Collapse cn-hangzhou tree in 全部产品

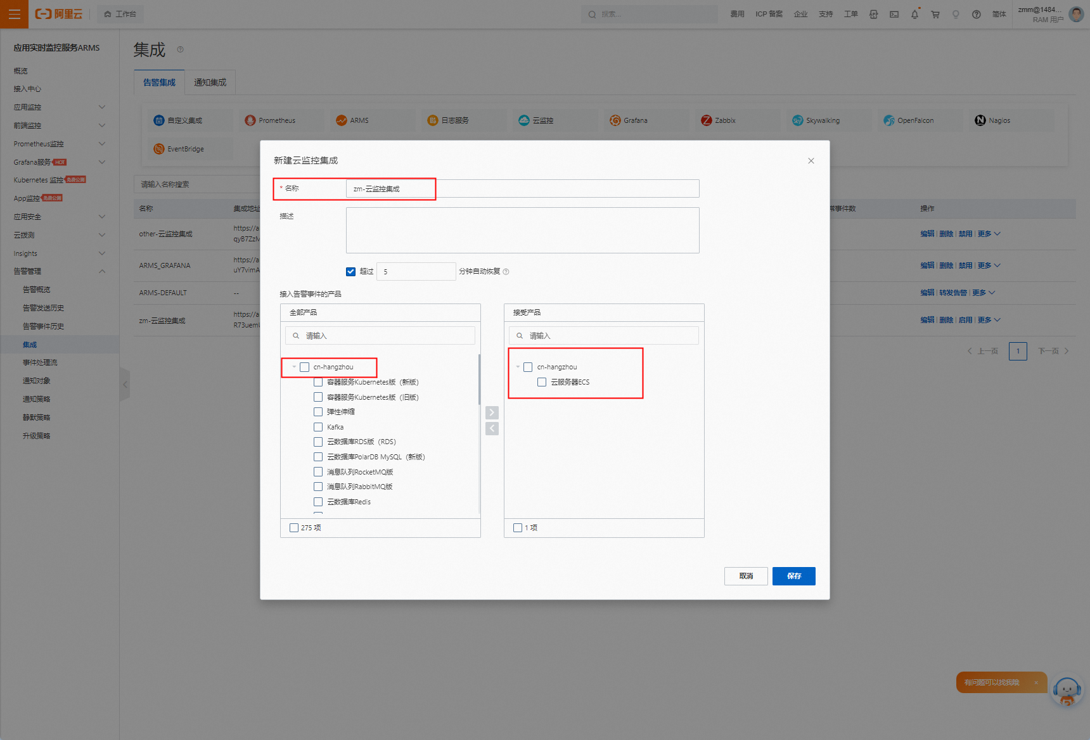294,367
